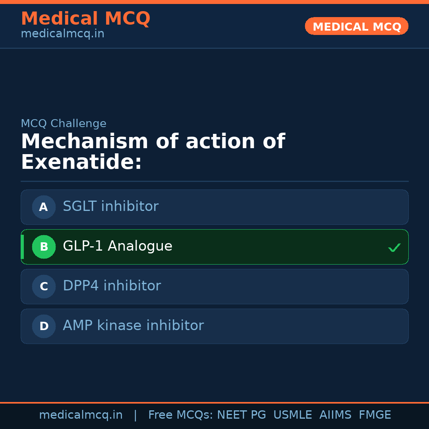
Task: Click the orange Medical MCQ title logo
Action: click(x=85, y=19)
